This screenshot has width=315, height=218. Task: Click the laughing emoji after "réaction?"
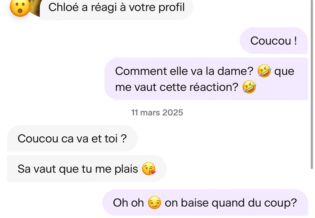coord(249,88)
